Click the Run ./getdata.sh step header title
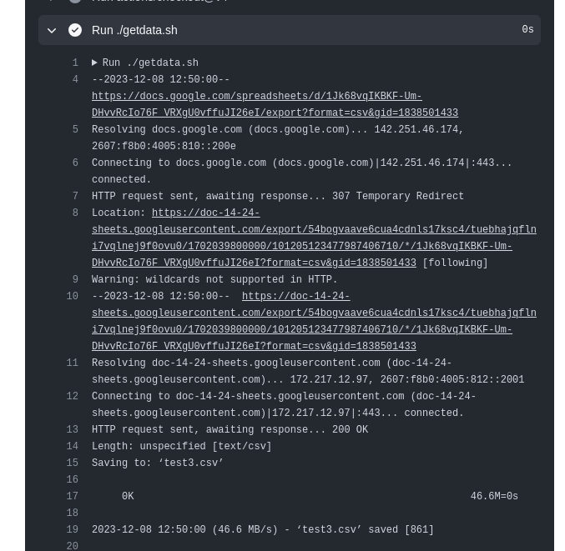This screenshot has height=551, width=565. click(x=134, y=30)
